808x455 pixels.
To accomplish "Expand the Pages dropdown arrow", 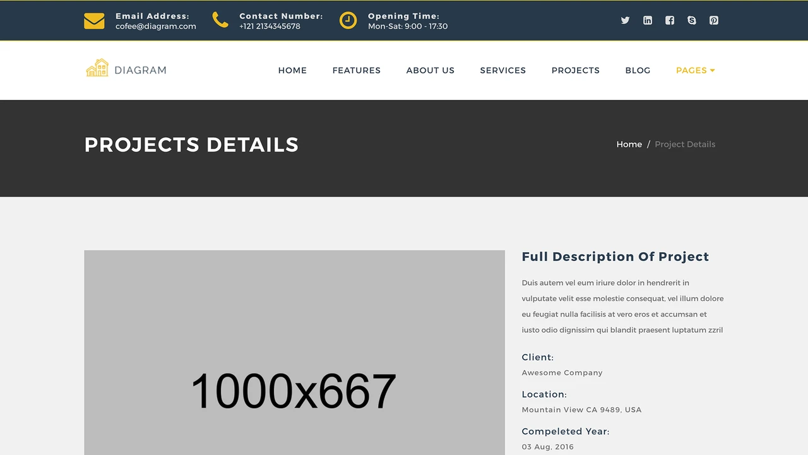I will (713, 70).
